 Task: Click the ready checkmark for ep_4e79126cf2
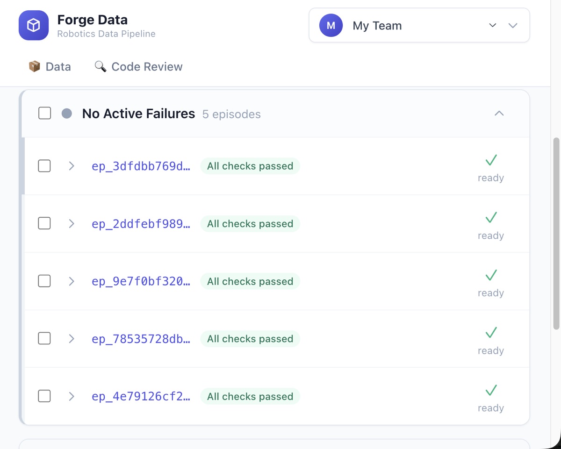tap(491, 390)
